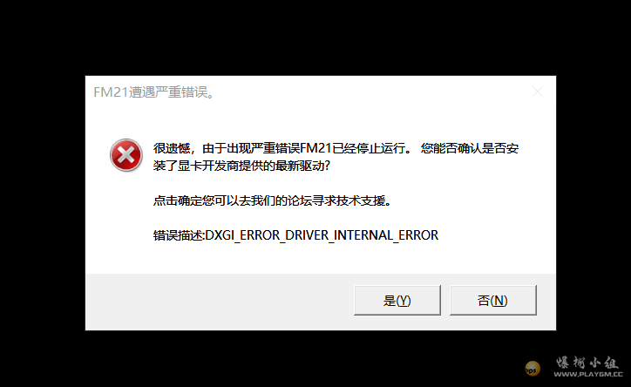The image size is (631, 387).
Task: Open the WWW.PLAYGM.CC watermark link
Action: (588, 375)
